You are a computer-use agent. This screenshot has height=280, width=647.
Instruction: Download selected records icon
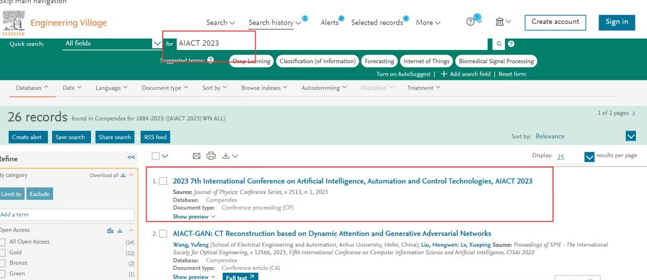pyautogui.click(x=230, y=156)
